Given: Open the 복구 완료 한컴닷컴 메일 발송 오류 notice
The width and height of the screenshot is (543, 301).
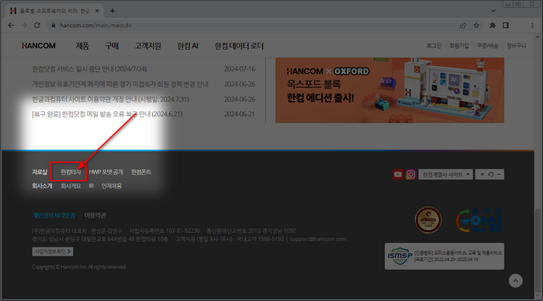Looking at the screenshot, I should [107, 114].
